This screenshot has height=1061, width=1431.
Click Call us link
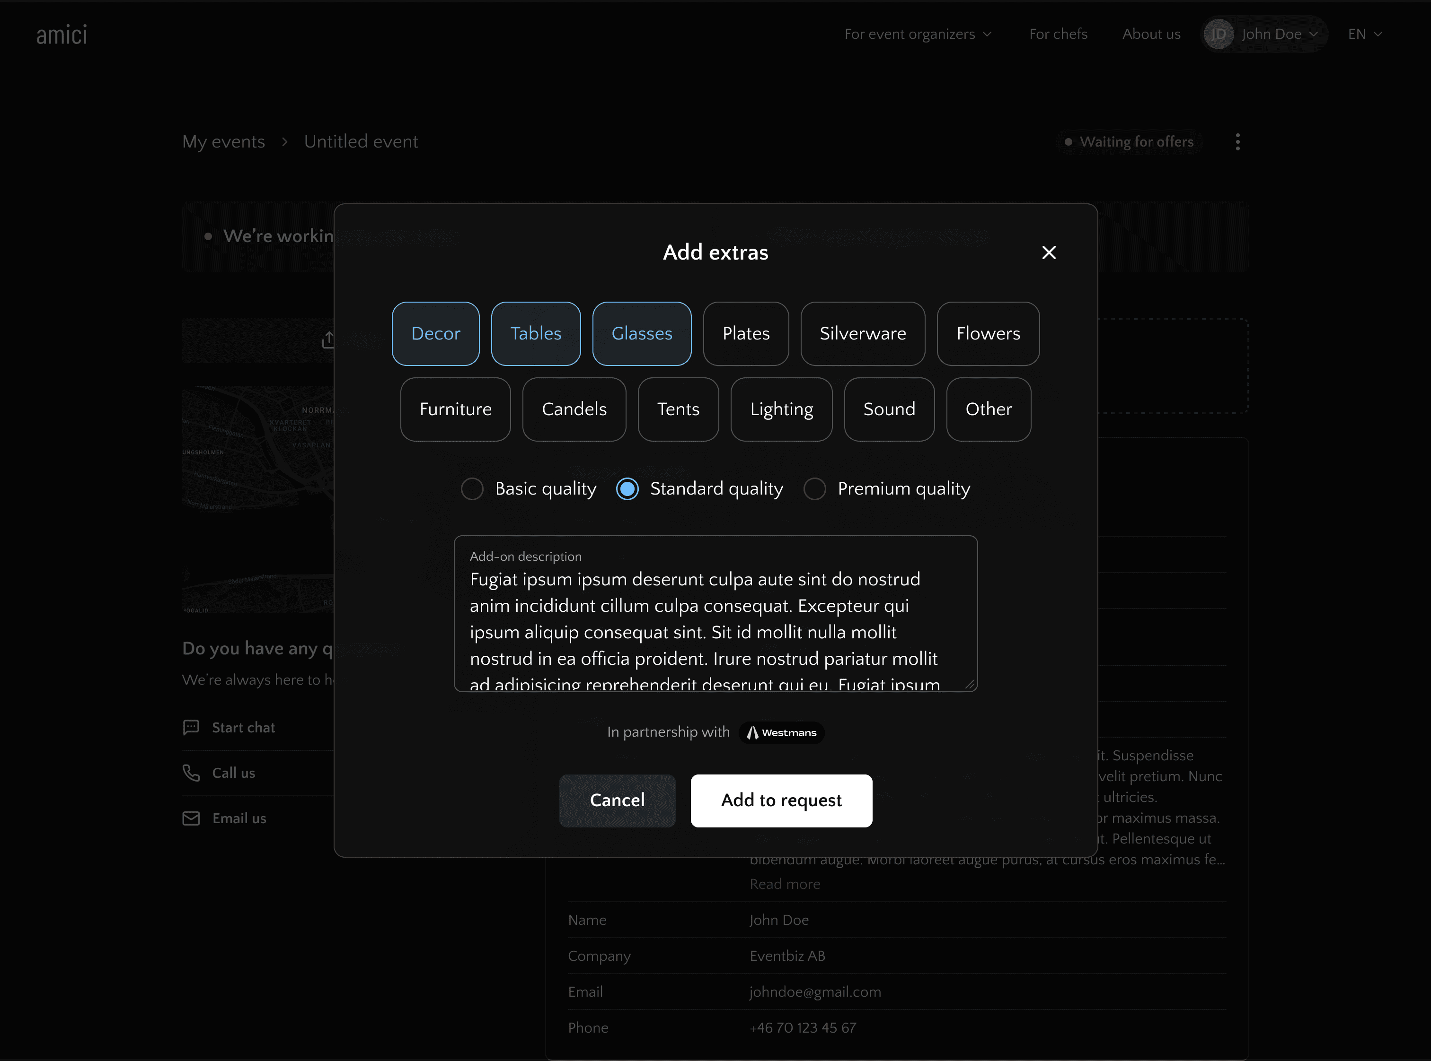click(x=233, y=773)
